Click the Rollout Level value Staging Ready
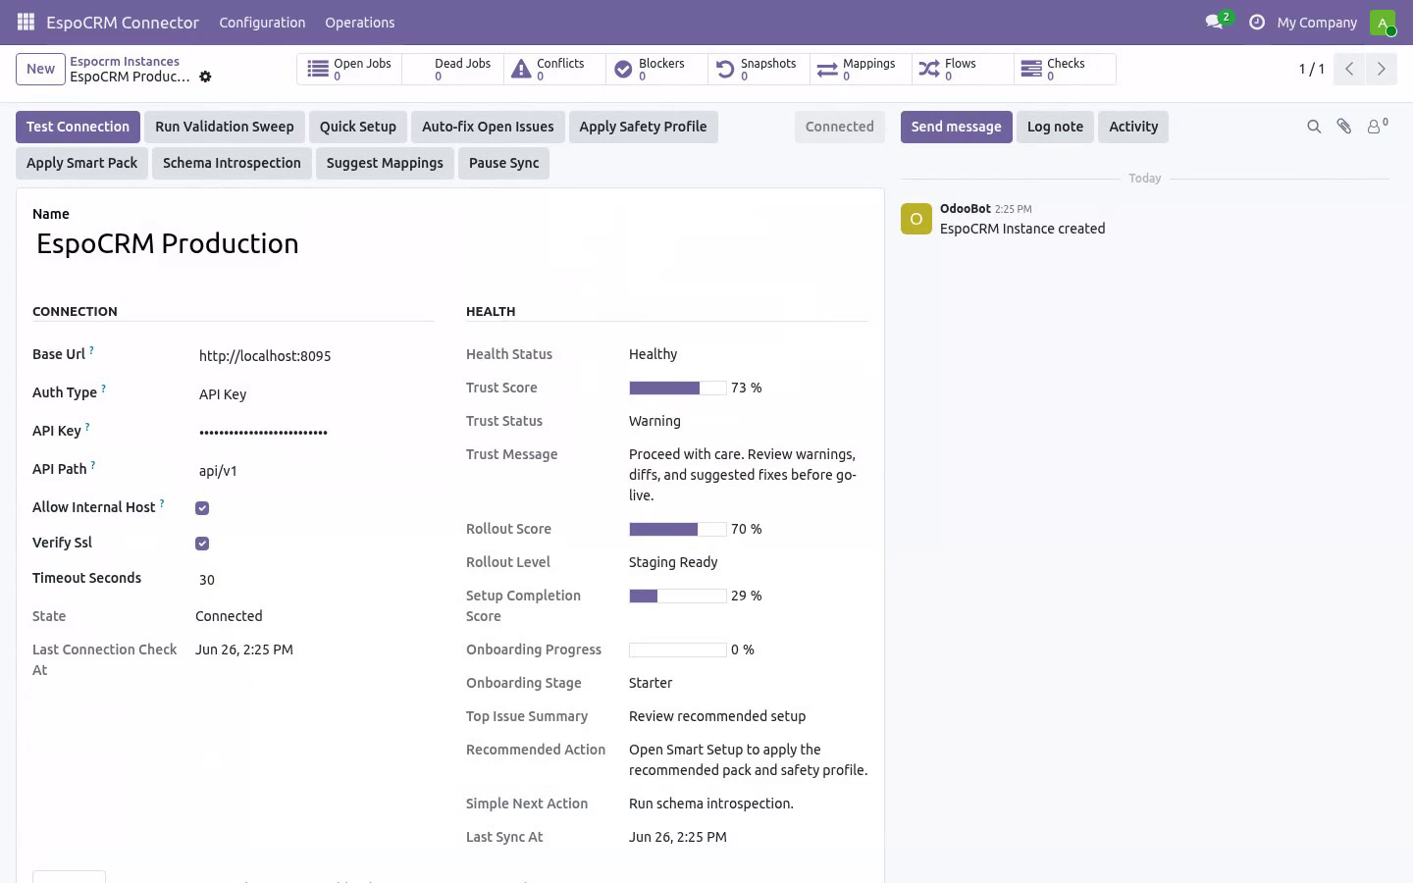The height and width of the screenshot is (883, 1413). pos(673,562)
